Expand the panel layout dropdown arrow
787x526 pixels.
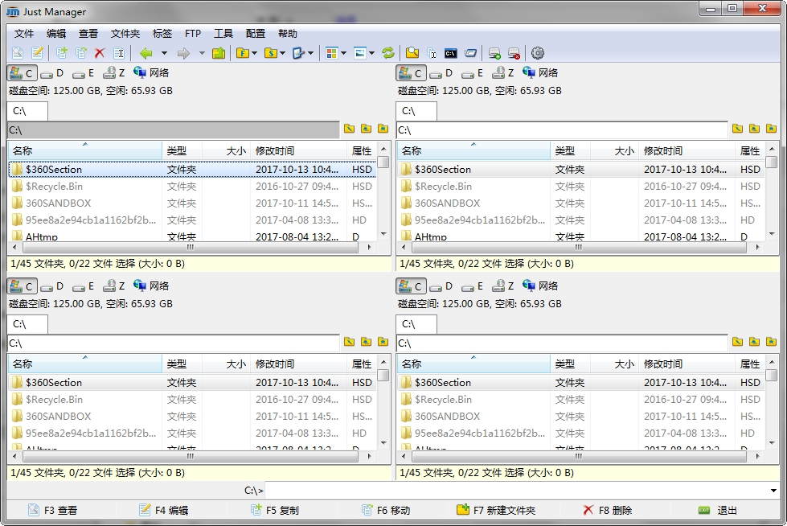343,53
